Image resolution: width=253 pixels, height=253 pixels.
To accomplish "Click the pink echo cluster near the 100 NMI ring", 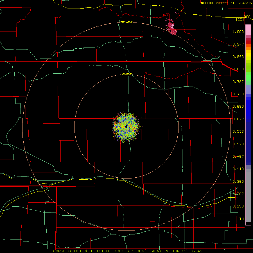I will [x=171, y=27].
